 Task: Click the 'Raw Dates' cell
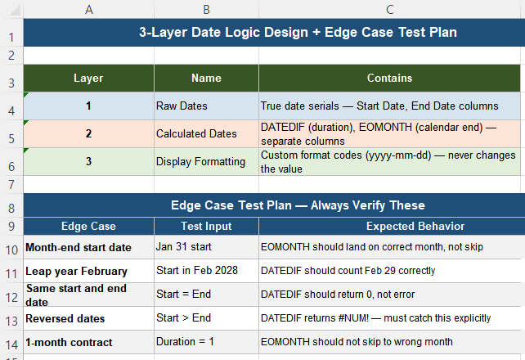[x=206, y=106]
